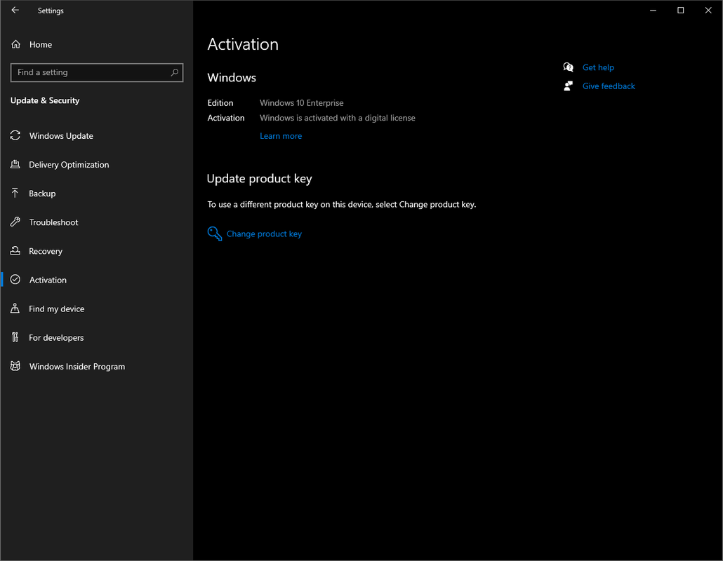This screenshot has width=723, height=561.
Task: Click the Windows Insider Program cat icon
Action: pos(15,366)
